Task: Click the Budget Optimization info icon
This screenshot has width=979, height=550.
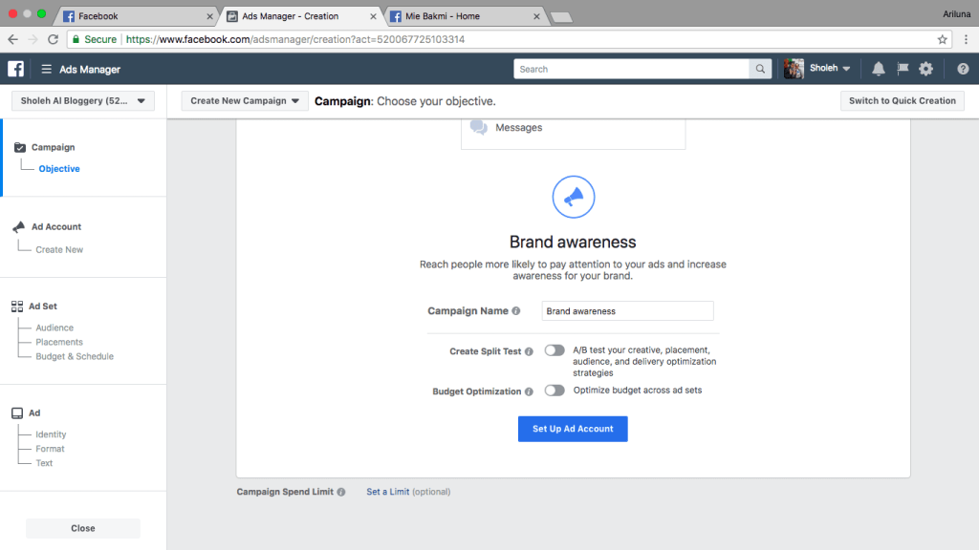Action: click(529, 391)
